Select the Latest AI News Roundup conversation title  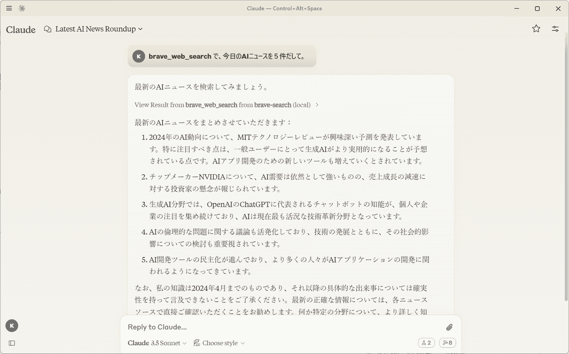[x=95, y=29]
